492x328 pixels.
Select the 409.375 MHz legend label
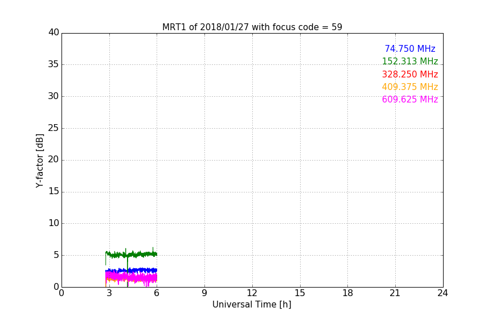point(410,87)
